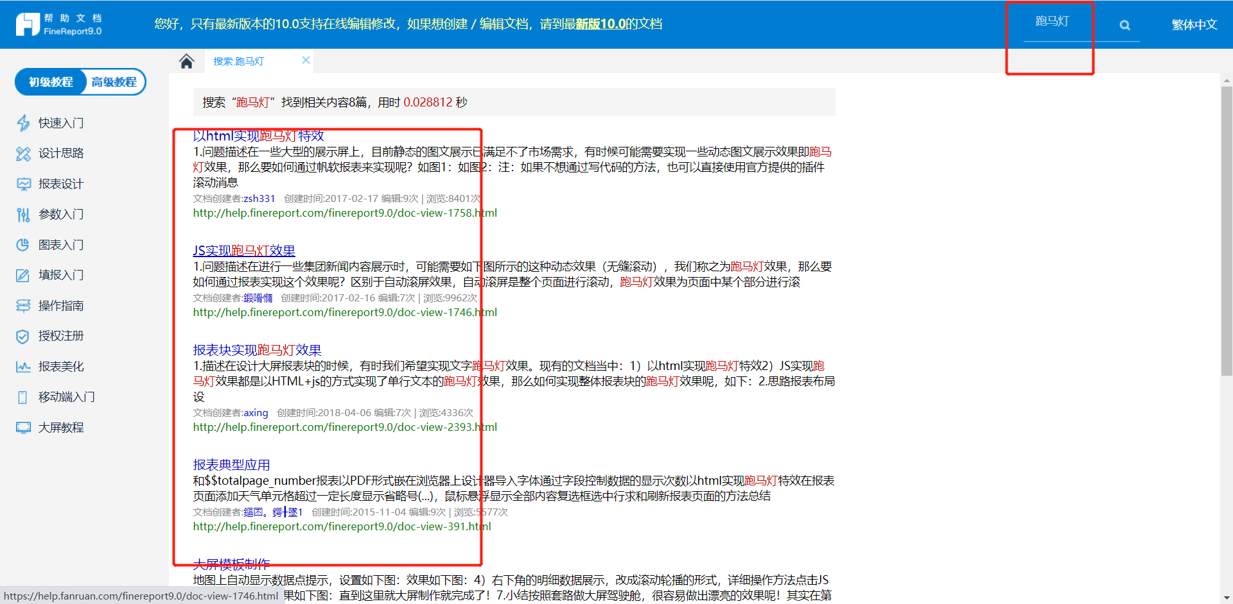Open 设计思路 sidebar icon
This screenshot has width=1233, height=604.
click(x=23, y=153)
